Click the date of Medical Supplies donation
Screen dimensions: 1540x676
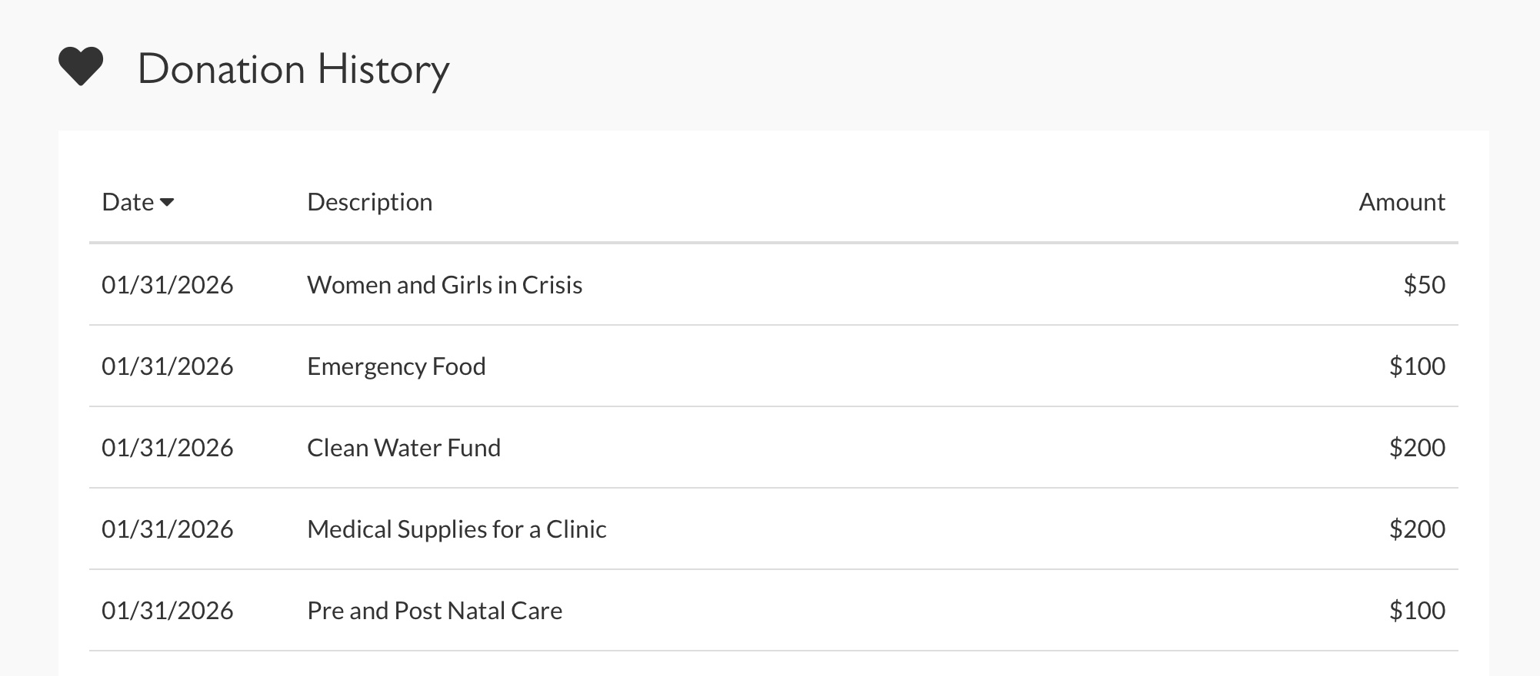click(168, 529)
